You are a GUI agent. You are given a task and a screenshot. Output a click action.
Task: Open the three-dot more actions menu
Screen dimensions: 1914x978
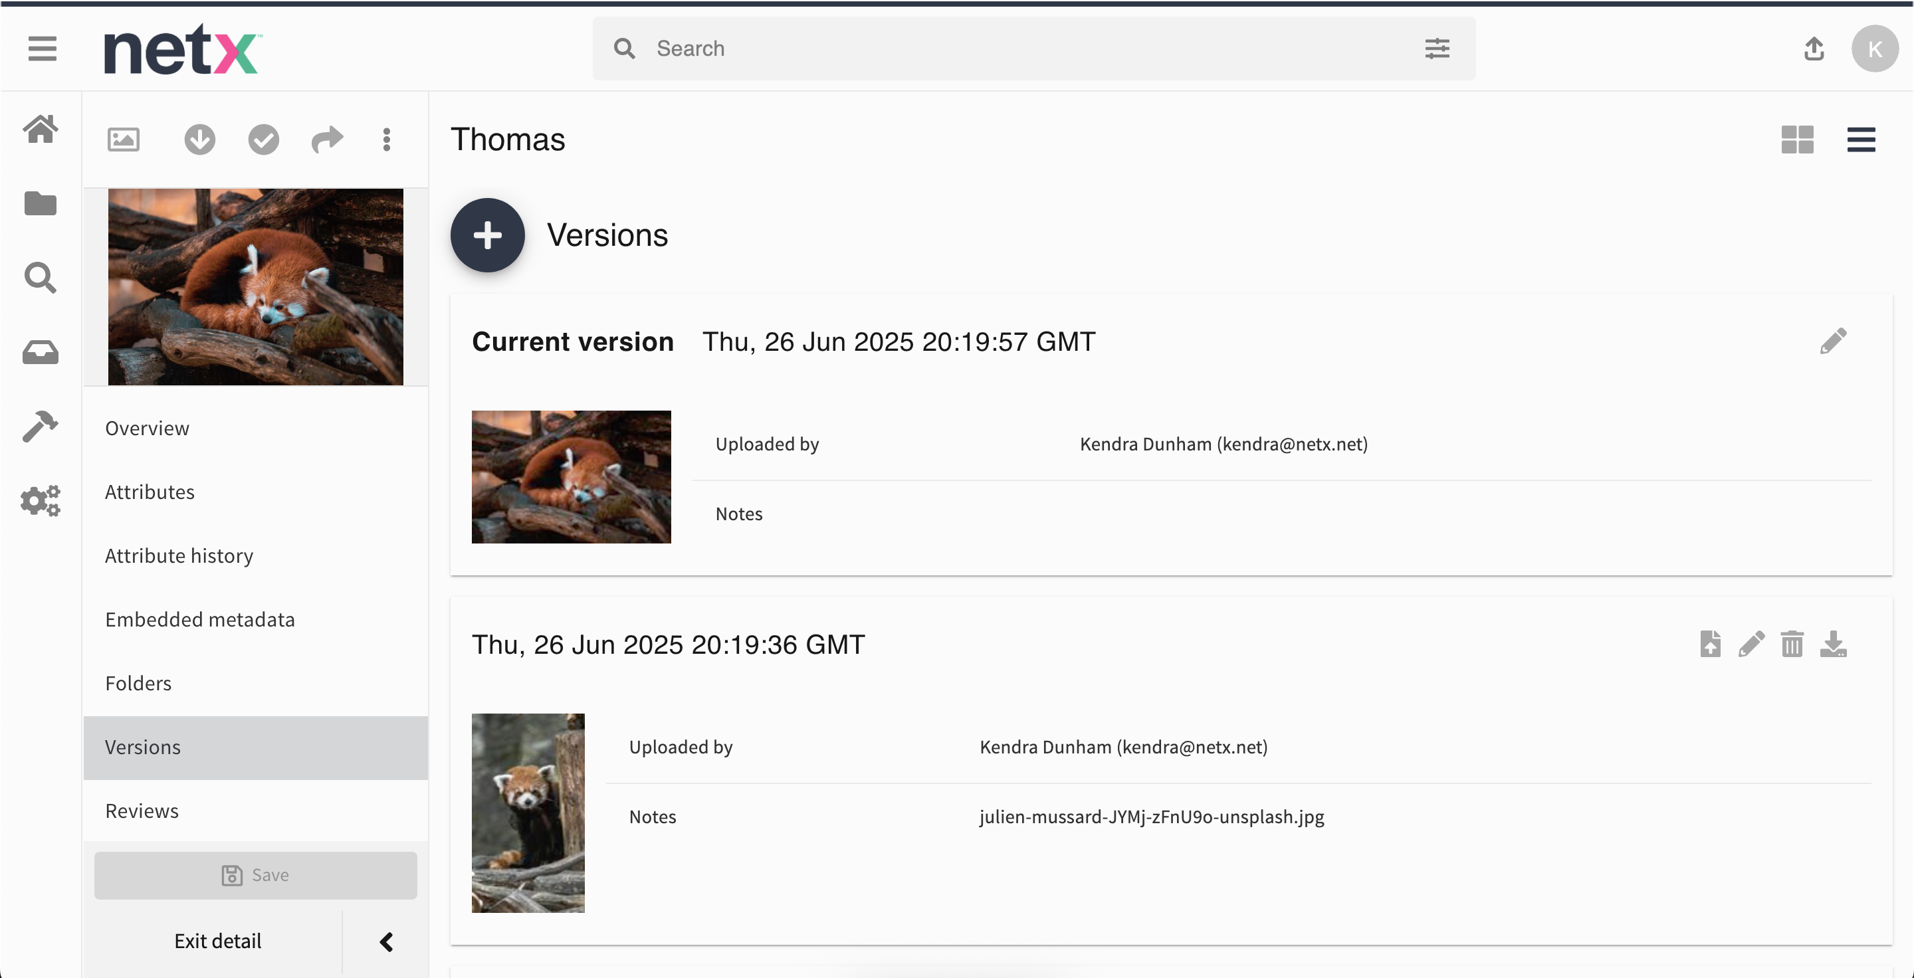click(386, 140)
